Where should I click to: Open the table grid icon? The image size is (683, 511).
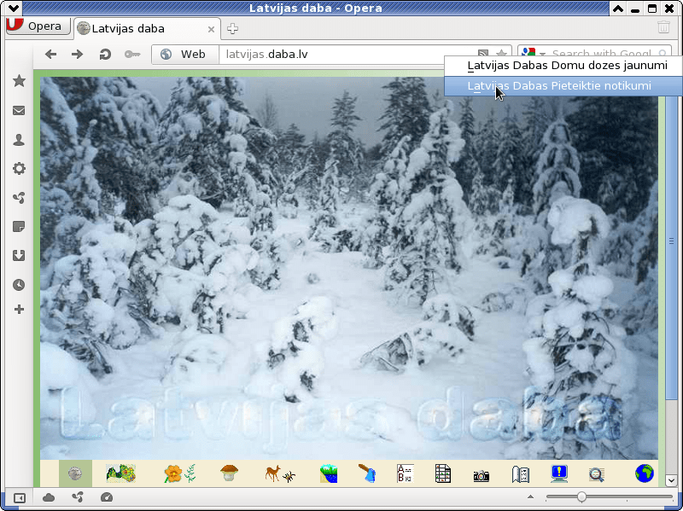tap(442, 473)
